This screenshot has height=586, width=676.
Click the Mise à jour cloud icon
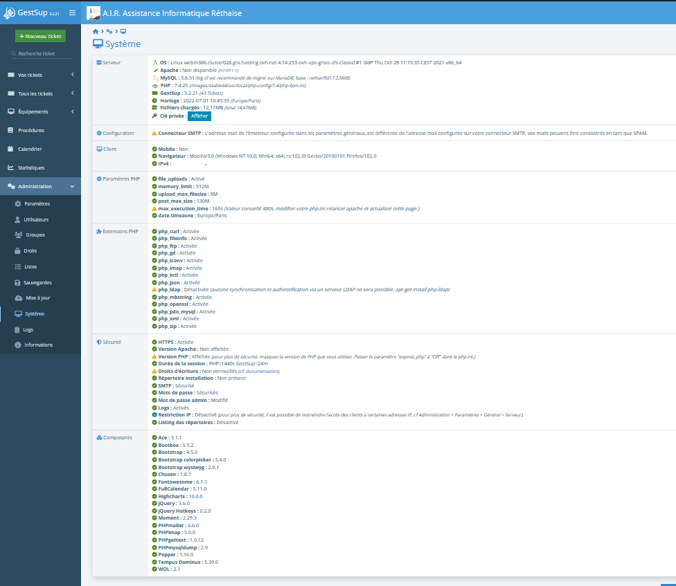coord(19,298)
